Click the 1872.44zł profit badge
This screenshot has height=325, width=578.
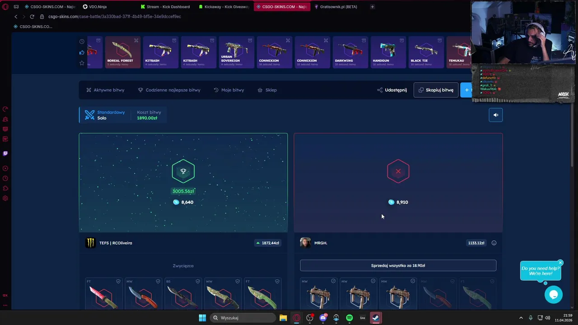(x=267, y=243)
